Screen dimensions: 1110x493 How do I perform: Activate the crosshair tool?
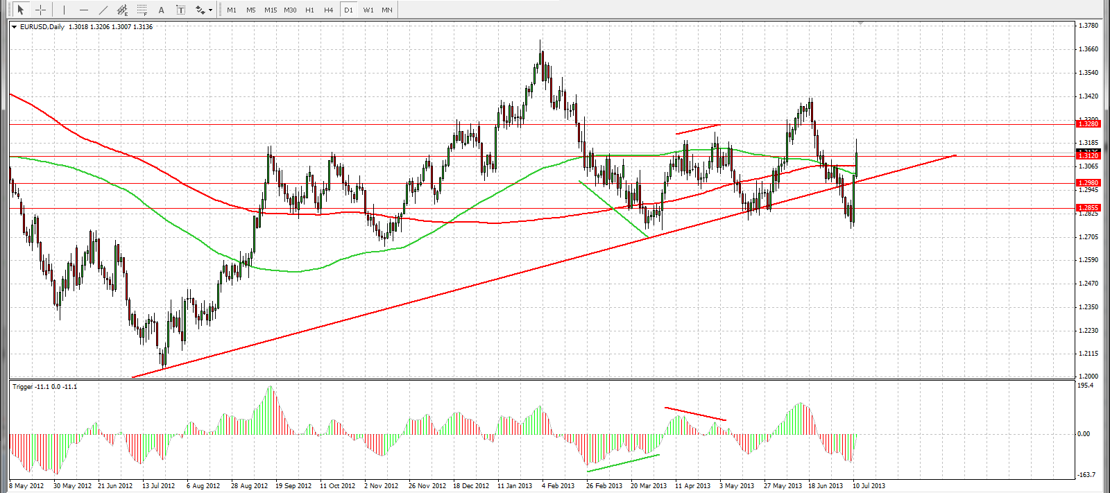(x=41, y=10)
